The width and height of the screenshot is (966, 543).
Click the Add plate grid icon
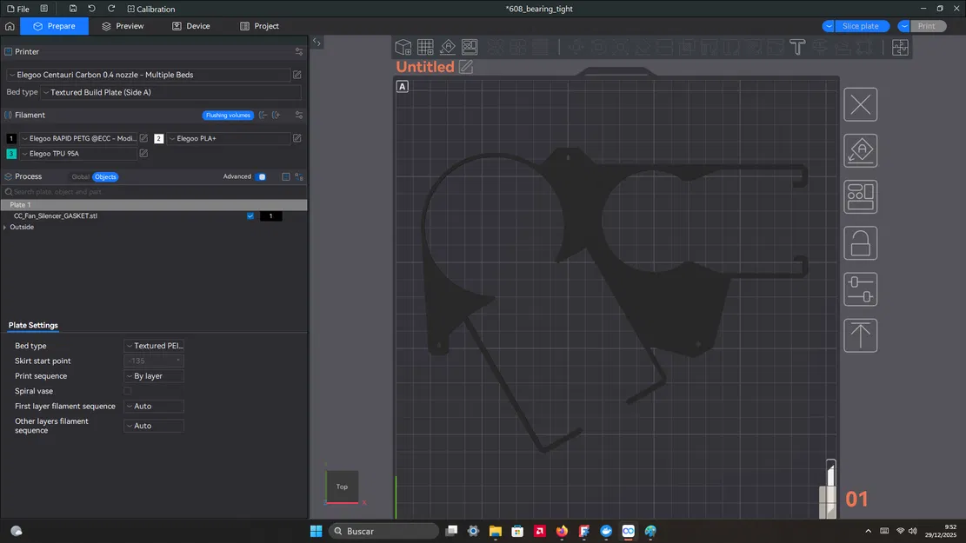[425, 47]
